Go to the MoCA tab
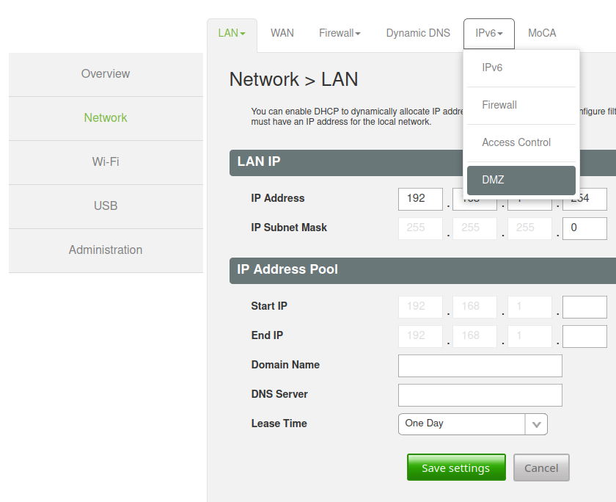Viewport: 616px width, 502px height. (x=542, y=33)
